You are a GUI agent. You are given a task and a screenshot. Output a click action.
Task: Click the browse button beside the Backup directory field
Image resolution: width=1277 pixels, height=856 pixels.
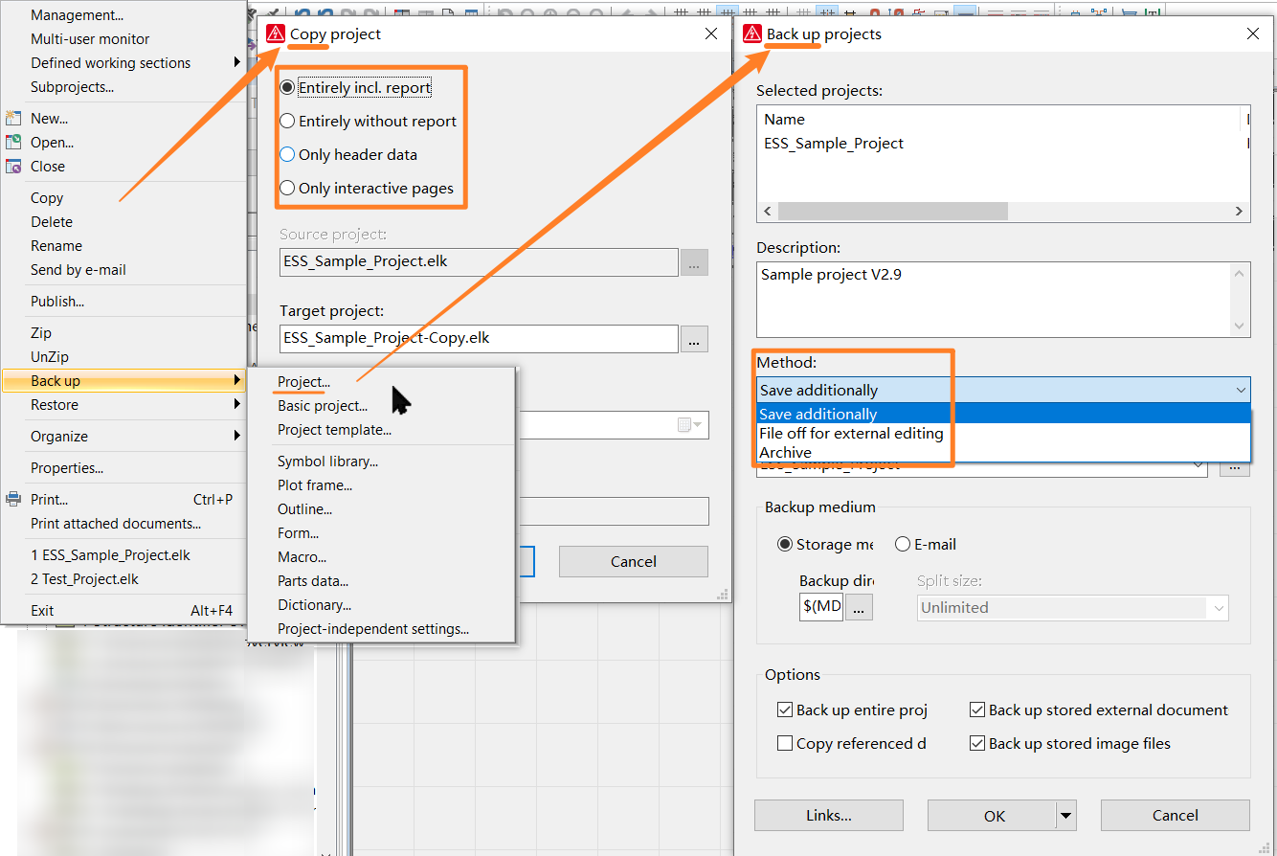pyautogui.click(x=859, y=607)
